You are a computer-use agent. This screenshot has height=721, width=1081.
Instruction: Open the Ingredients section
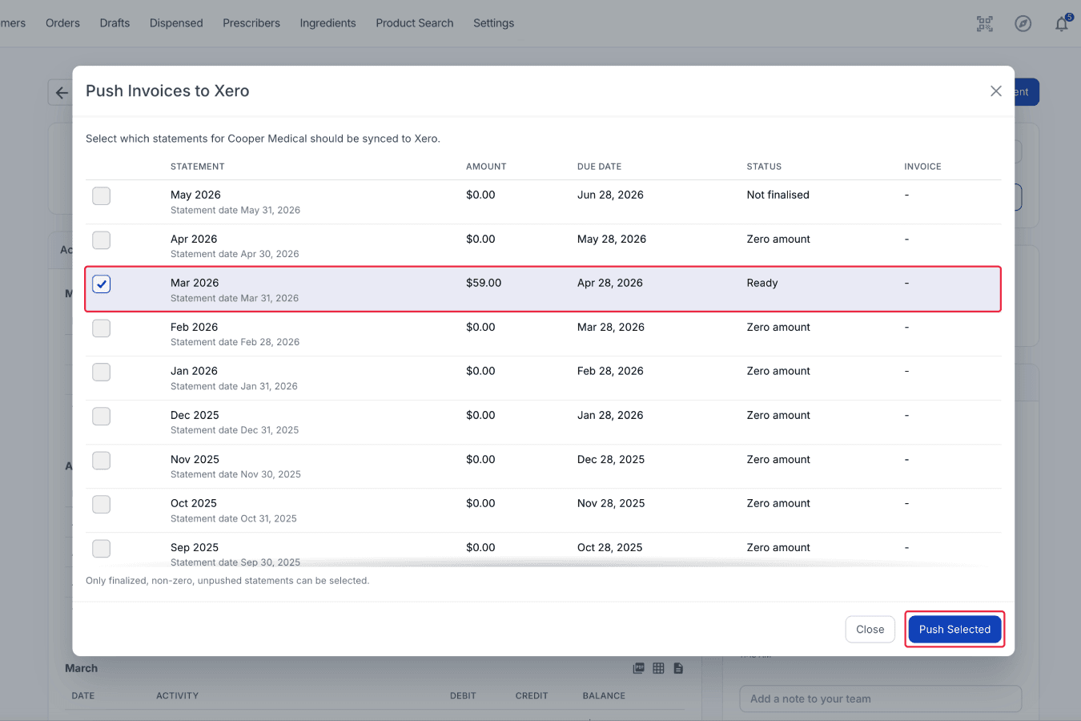tap(328, 23)
